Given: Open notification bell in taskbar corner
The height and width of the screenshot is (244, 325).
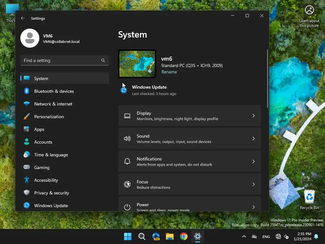Looking at the screenshot, I should (316, 236).
